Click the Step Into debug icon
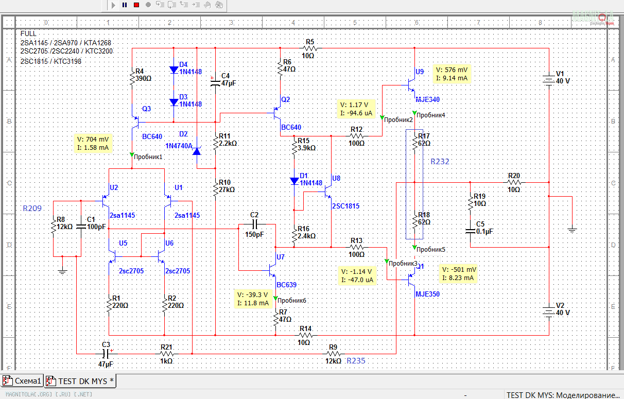The height and width of the screenshot is (399, 624). [160, 5]
